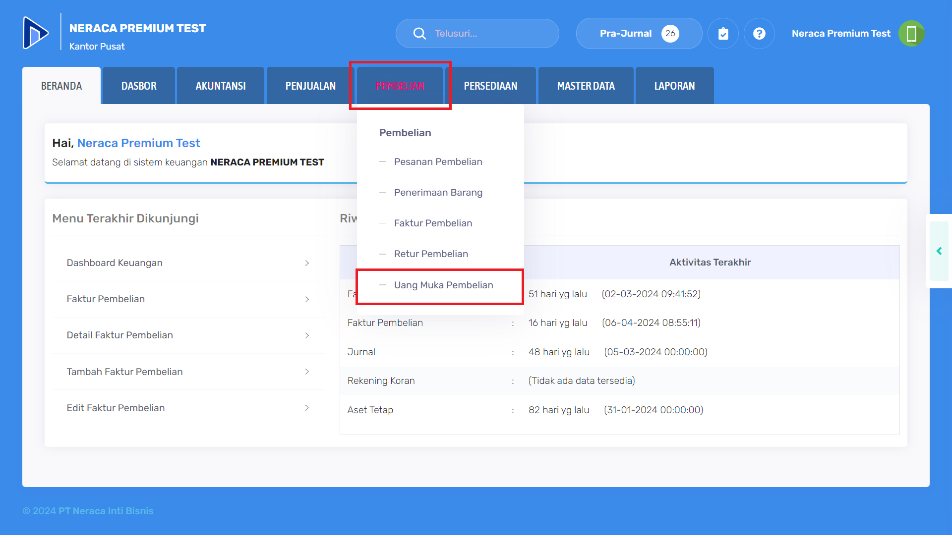
Task: Select Uang Muka Pembelian menu item
Action: tap(443, 285)
